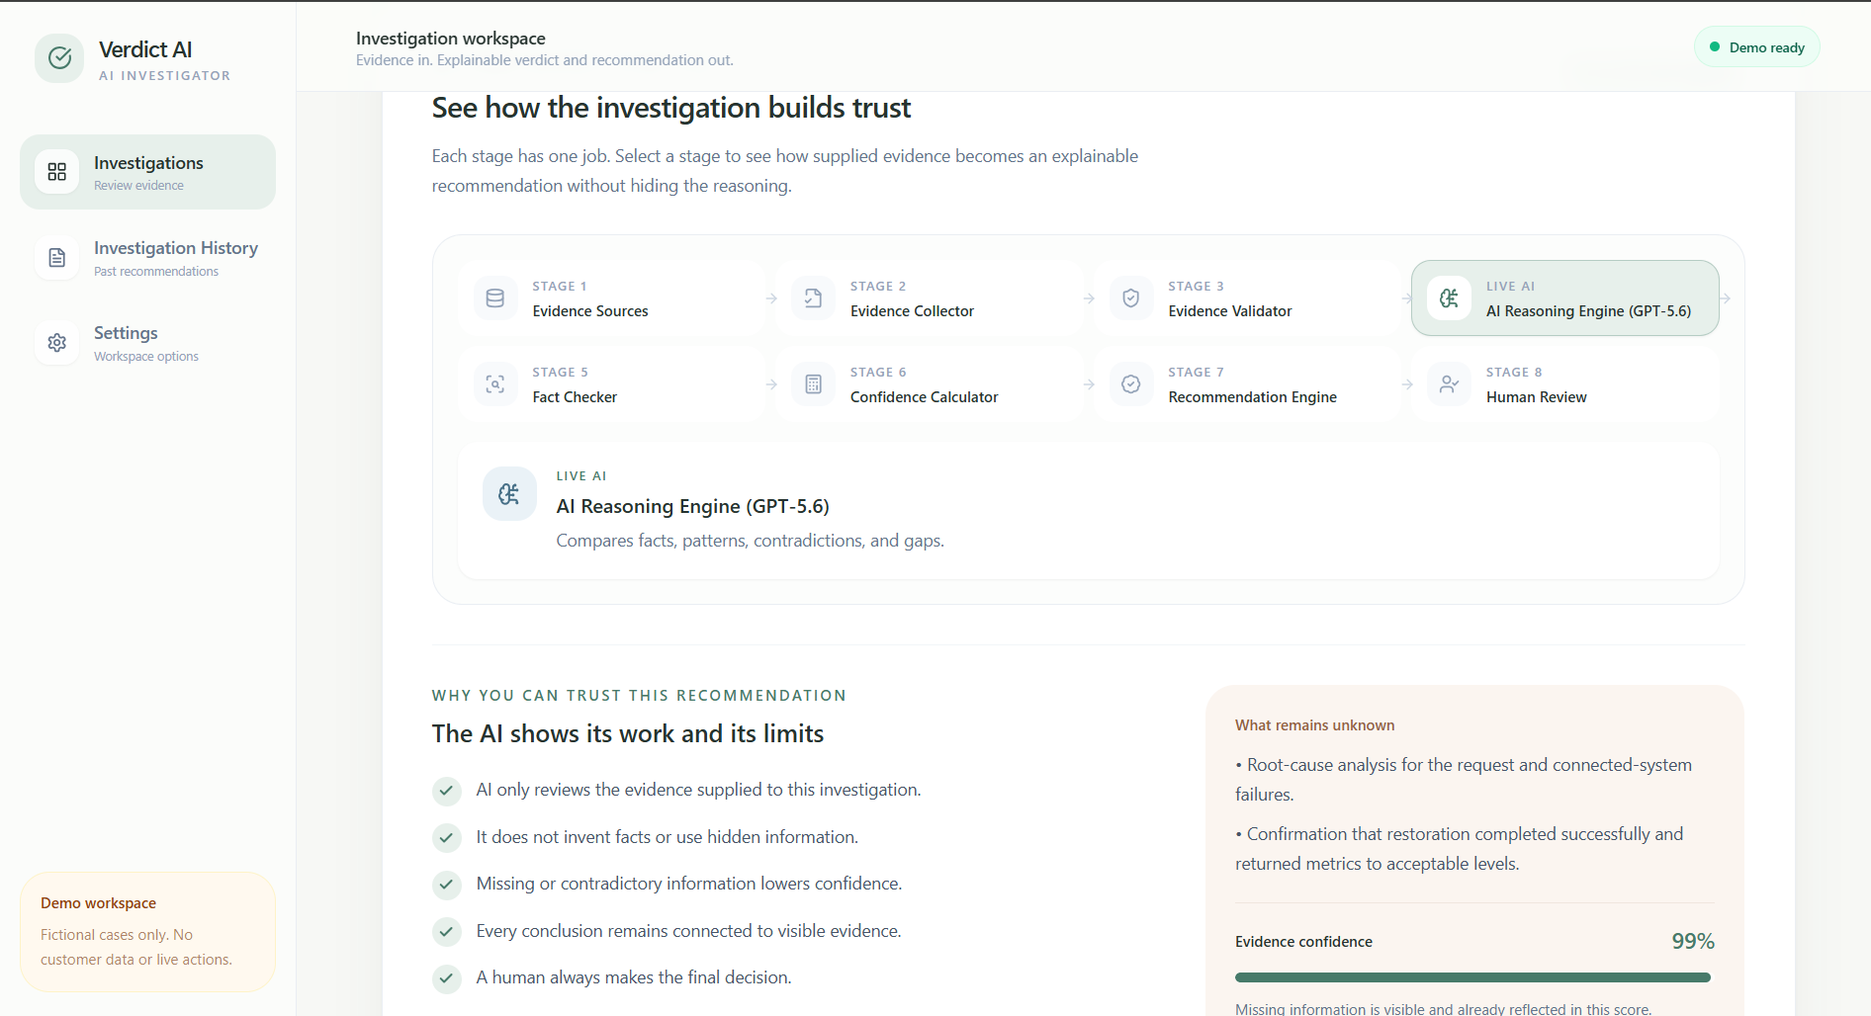Open Investigation History in the sidebar
This screenshot has width=1871, height=1016.
pos(147,258)
